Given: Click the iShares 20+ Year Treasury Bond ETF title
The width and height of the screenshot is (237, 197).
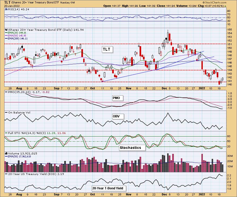Looking at the screenshot, I should click(x=35, y=3).
